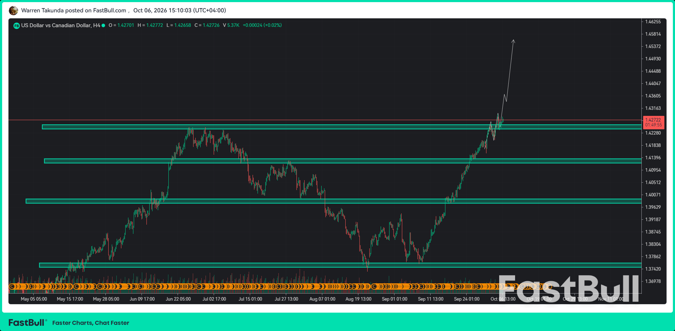The height and width of the screenshot is (331, 675).
Task: Click the 1.45814 price axis label
Action: pyautogui.click(x=653, y=34)
